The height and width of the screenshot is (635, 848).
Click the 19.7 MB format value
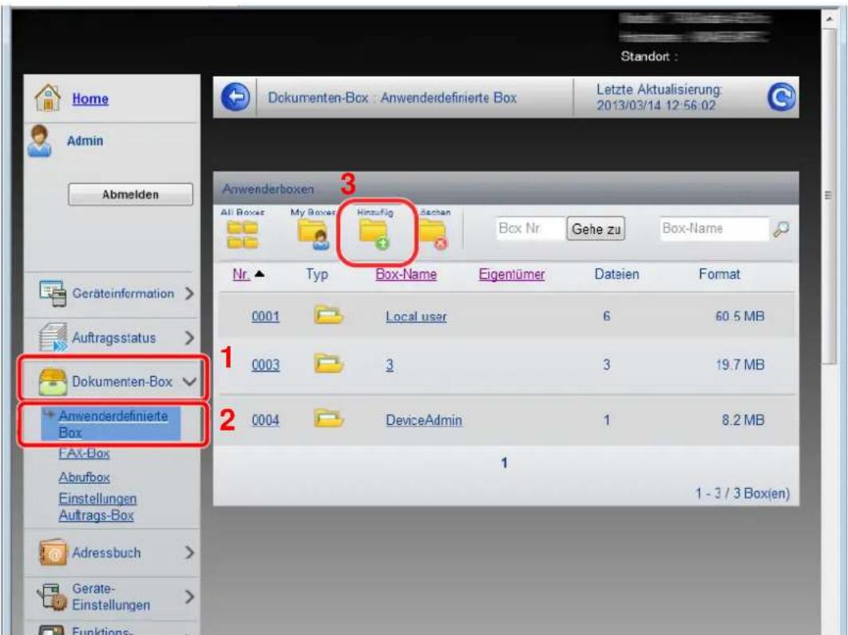[740, 365]
